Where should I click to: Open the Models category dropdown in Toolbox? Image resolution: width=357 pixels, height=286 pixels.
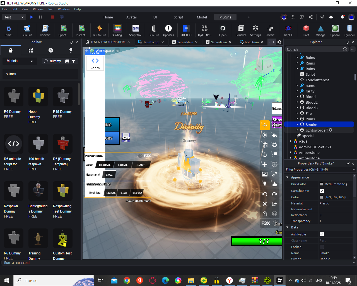click(x=20, y=61)
